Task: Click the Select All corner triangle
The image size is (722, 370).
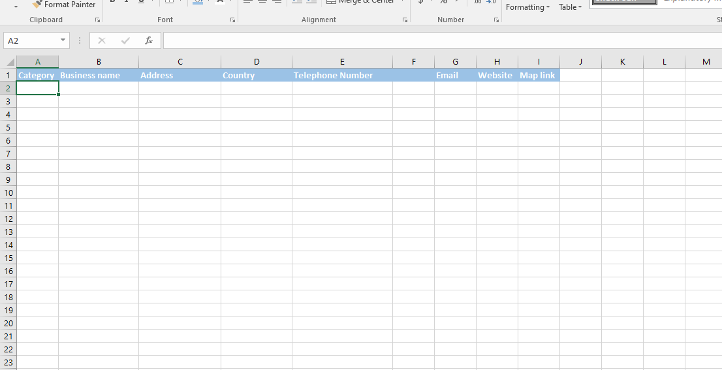Action: coord(10,62)
